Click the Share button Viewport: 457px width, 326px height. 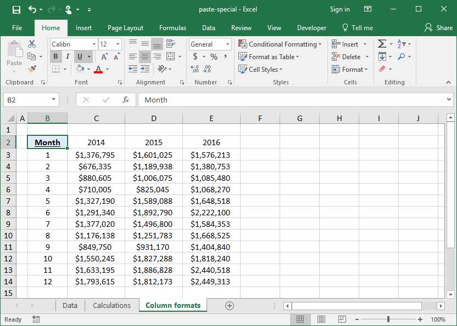click(438, 28)
